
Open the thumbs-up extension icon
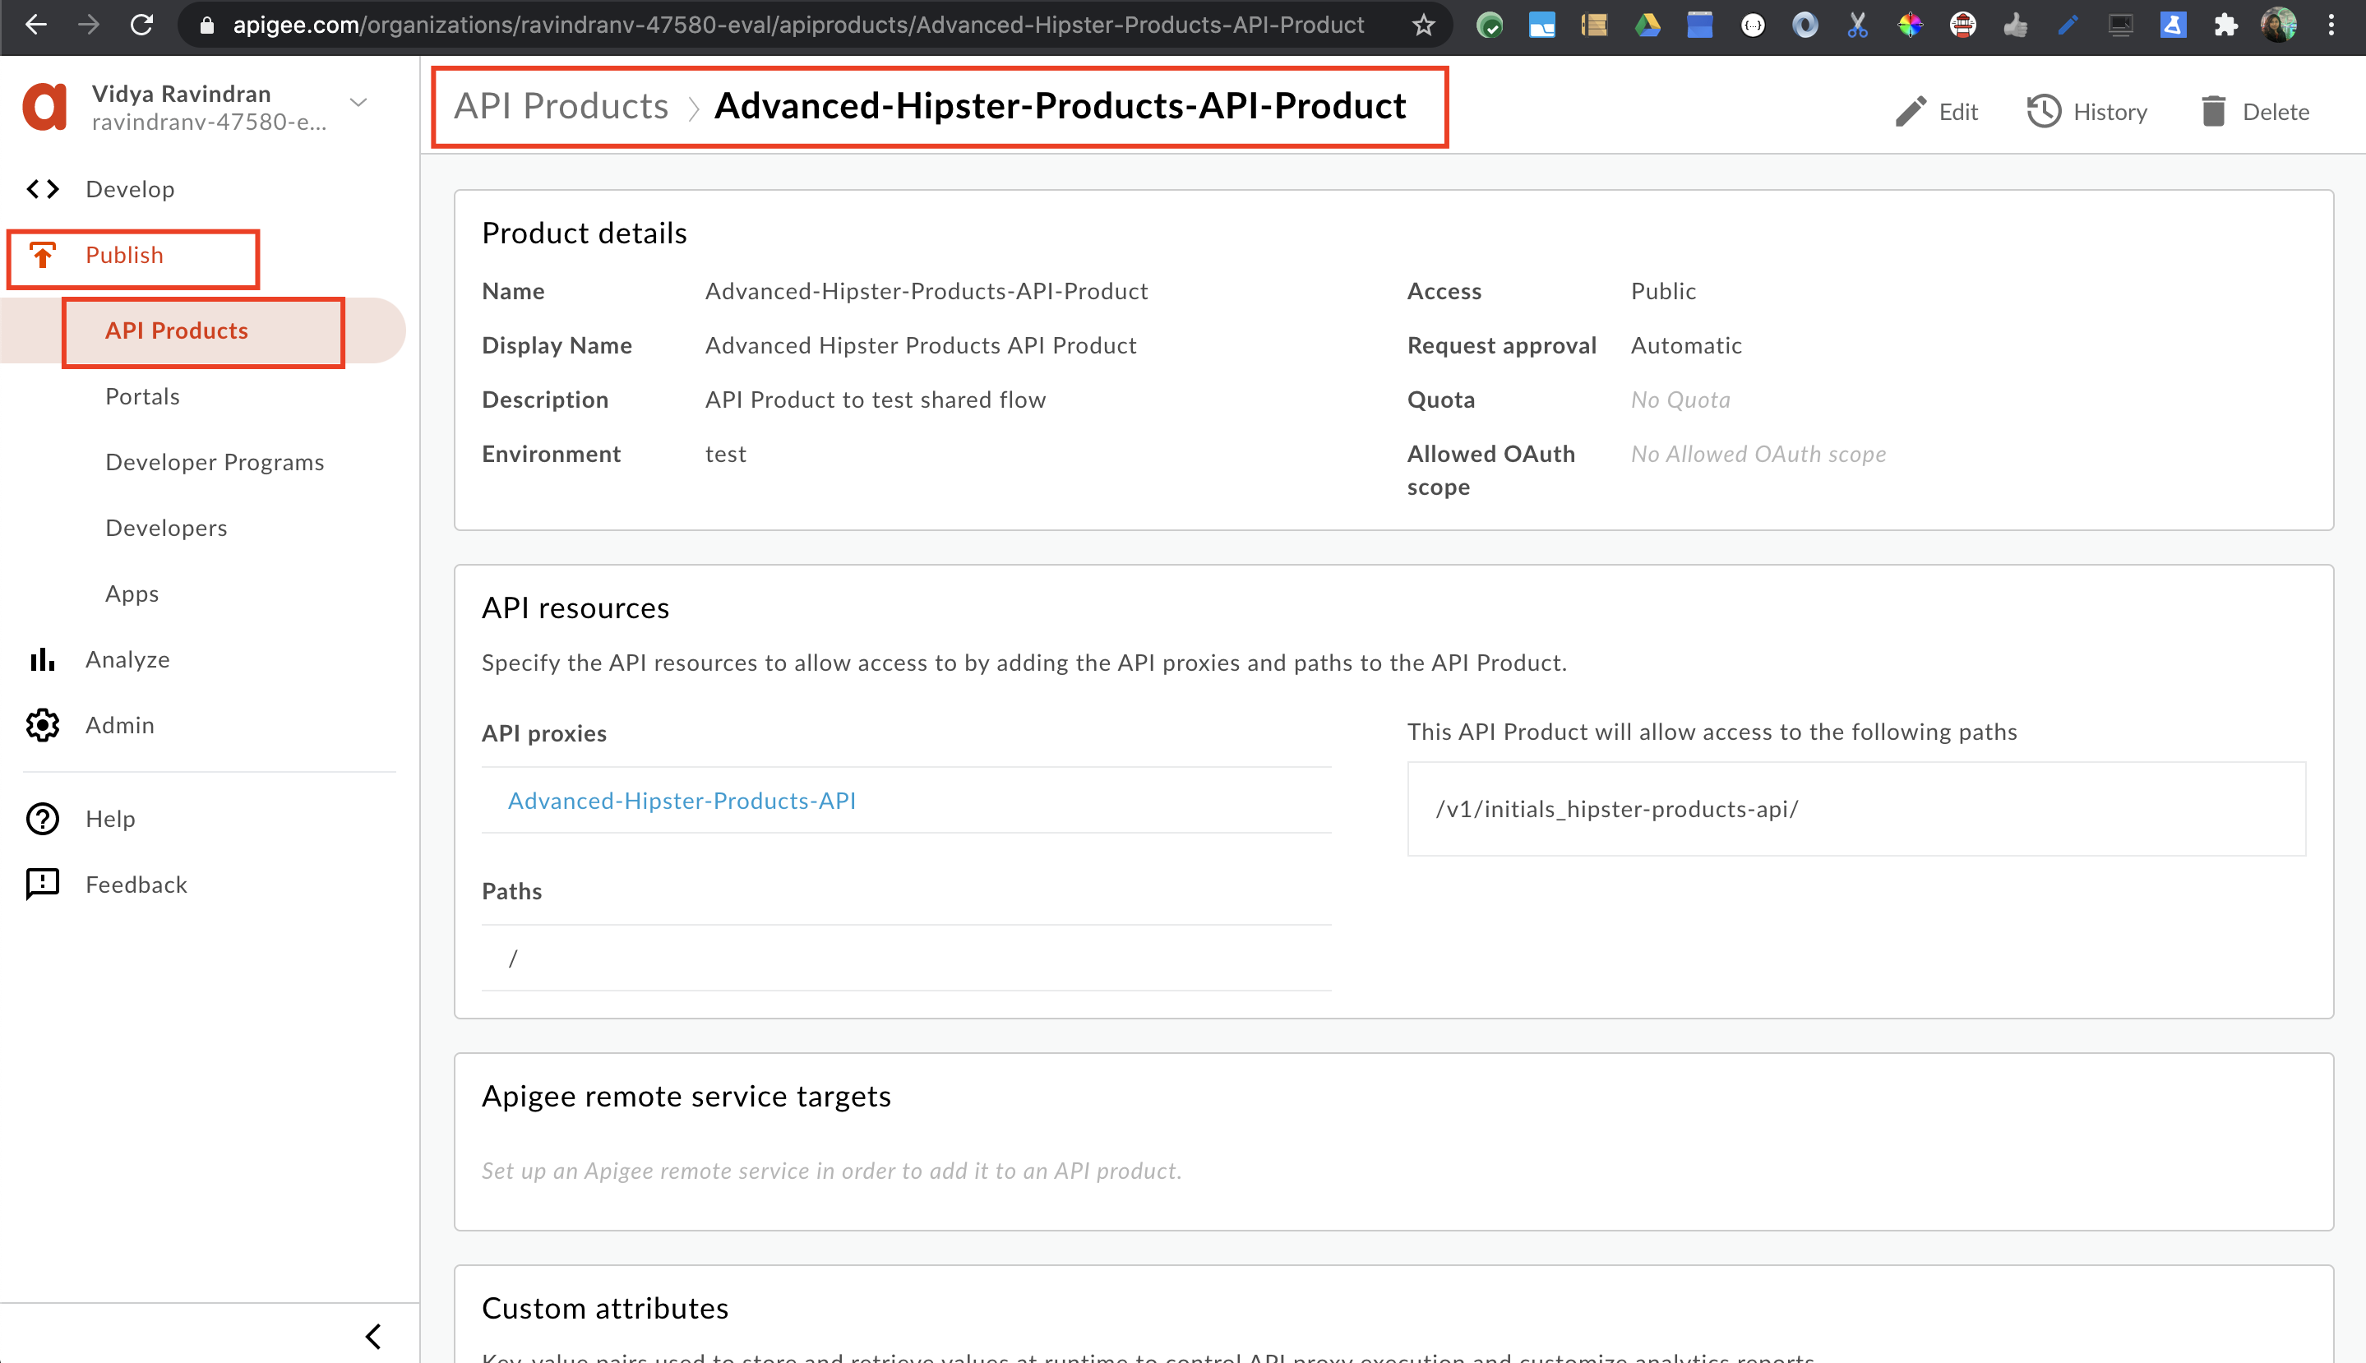[2015, 25]
